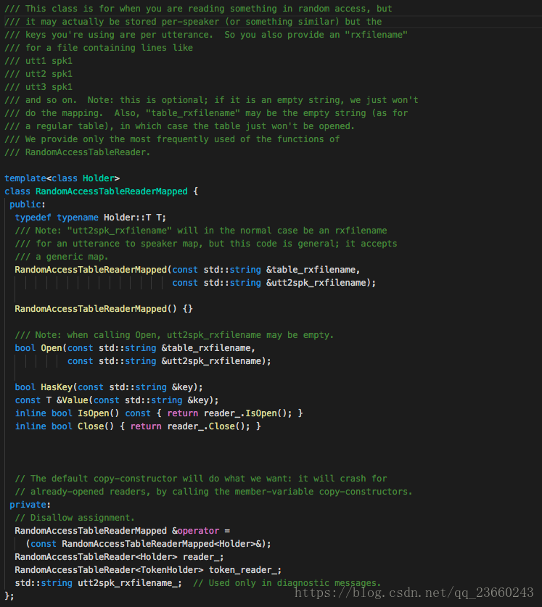Viewport: 542px width, 607px height.
Task: Click comment line starting '/// do the mapping.'
Action: (x=206, y=113)
